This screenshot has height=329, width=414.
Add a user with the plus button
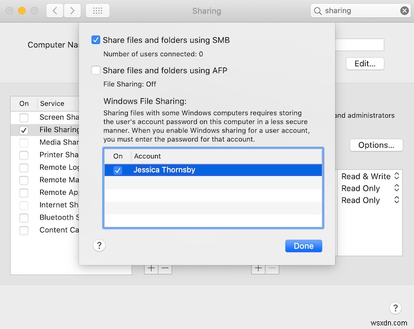[258, 269]
